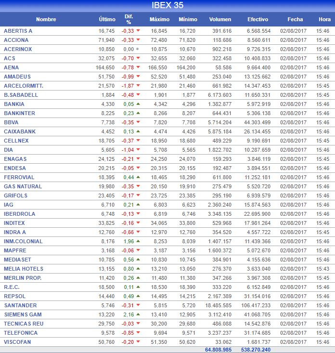The image size is (335, 353).
Task: Click the red down arrow for VISCOFAN
Action: tap(138, 342)
